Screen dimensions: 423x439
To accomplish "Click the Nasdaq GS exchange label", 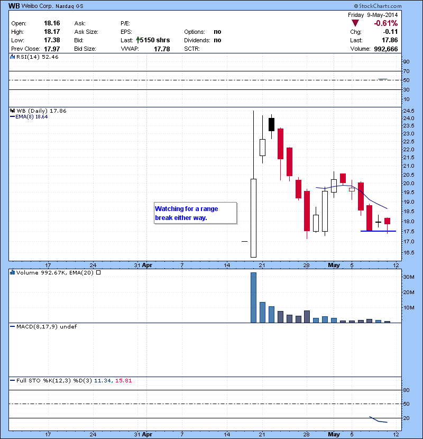I will 69,6.
